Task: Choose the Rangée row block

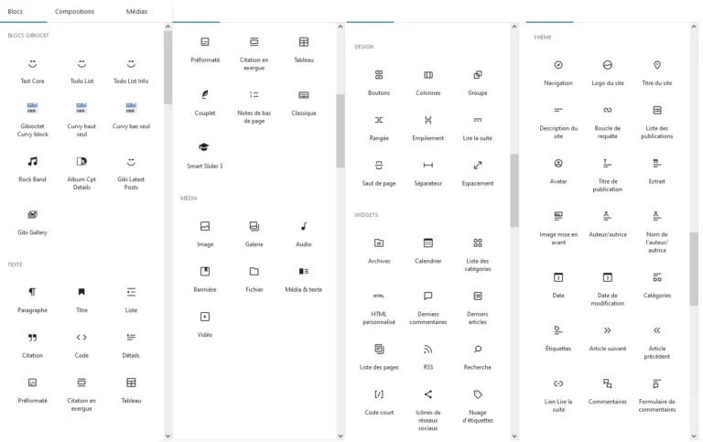Action: (379, 128)
